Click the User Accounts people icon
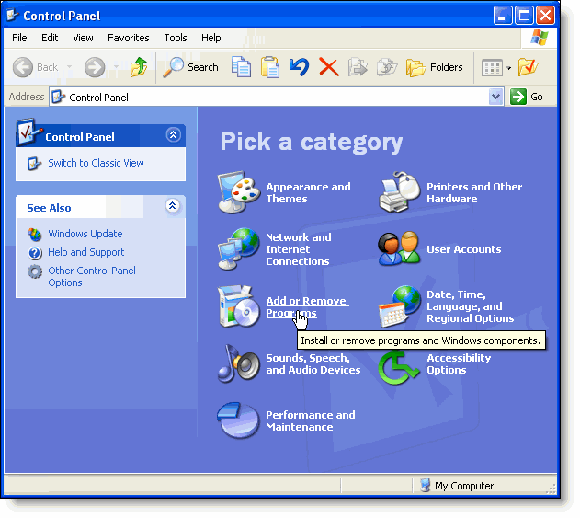Screen dimensions: 580x518 pos(399,248)
